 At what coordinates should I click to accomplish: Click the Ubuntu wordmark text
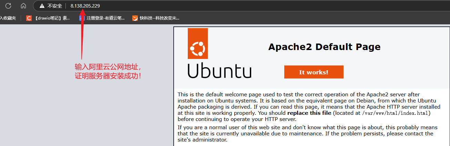[219, 70]
